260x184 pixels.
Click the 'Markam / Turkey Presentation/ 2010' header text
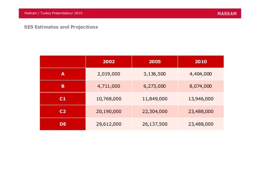[53, 13]
